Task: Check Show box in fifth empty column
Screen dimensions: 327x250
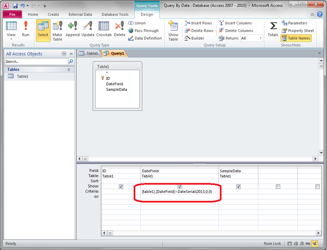Action: click(x=317, y=186)
